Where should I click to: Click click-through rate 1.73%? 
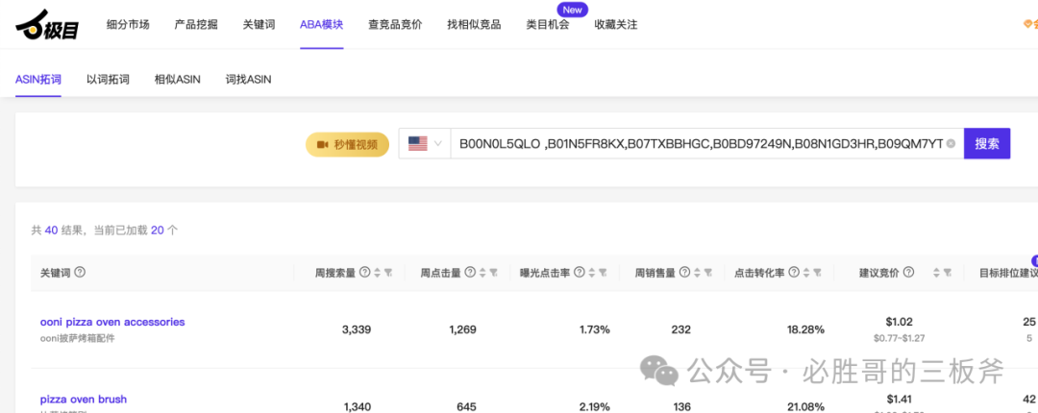coord(595,329)
